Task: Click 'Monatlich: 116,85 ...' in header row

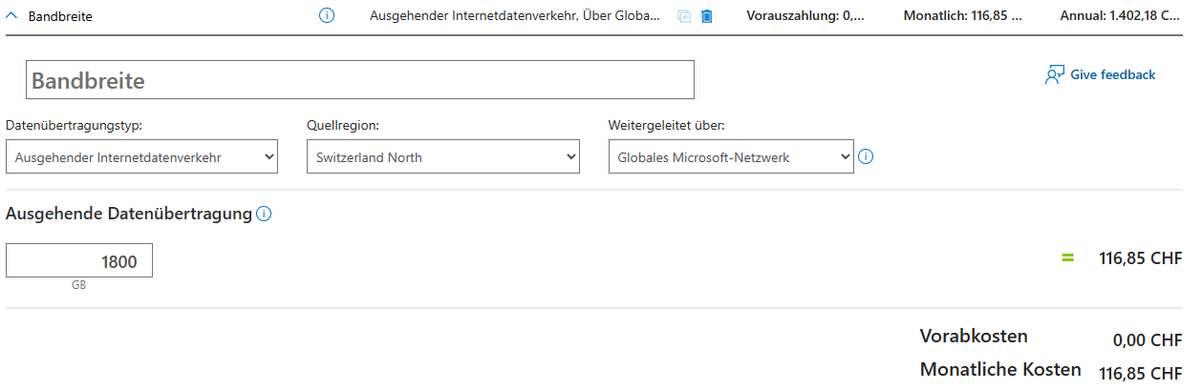Action: [x=962, y=16]
